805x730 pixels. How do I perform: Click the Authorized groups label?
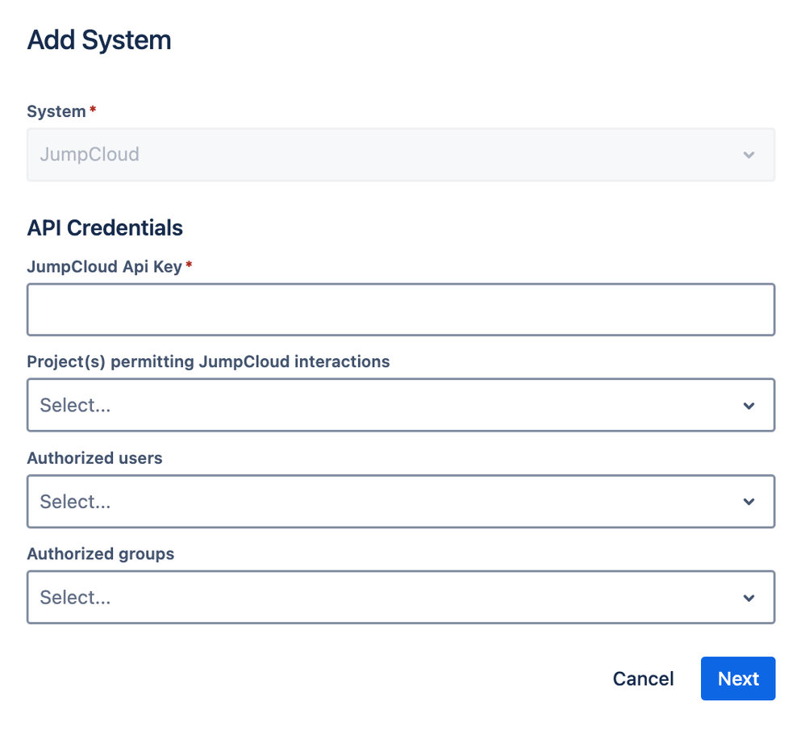(x=101, y=554)
